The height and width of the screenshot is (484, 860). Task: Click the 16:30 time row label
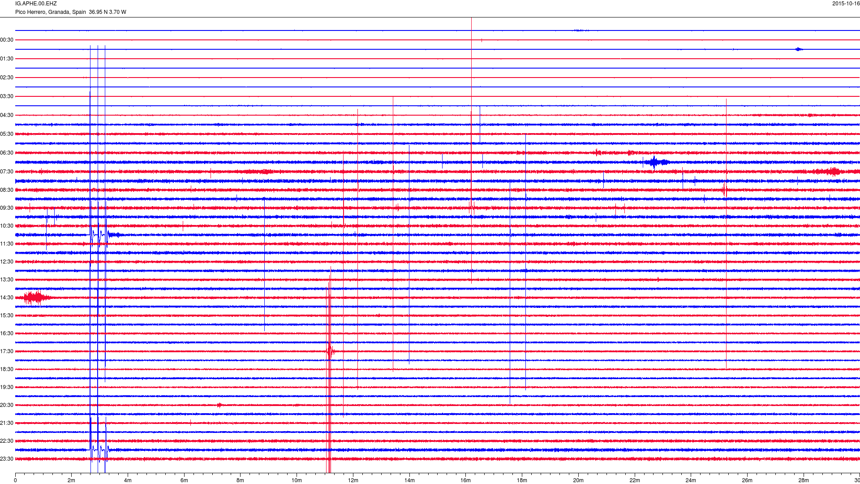[x=7, y=333]
